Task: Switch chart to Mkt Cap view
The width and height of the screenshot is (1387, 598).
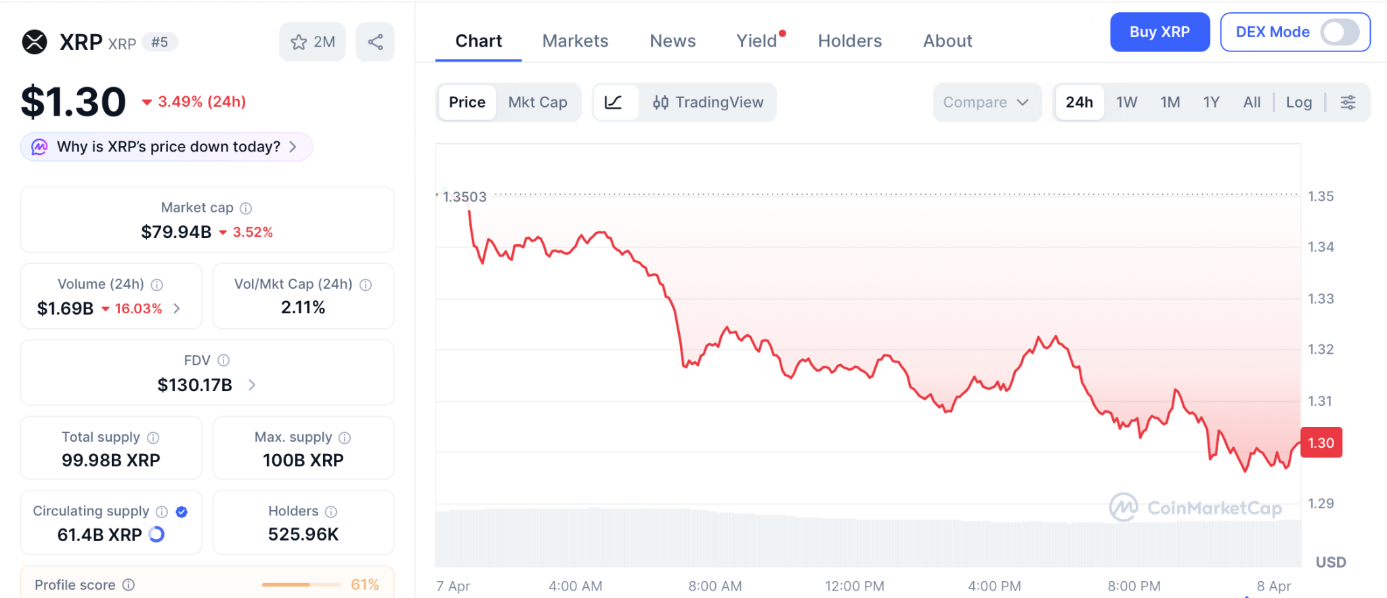Action: click(x=538, y=103)
